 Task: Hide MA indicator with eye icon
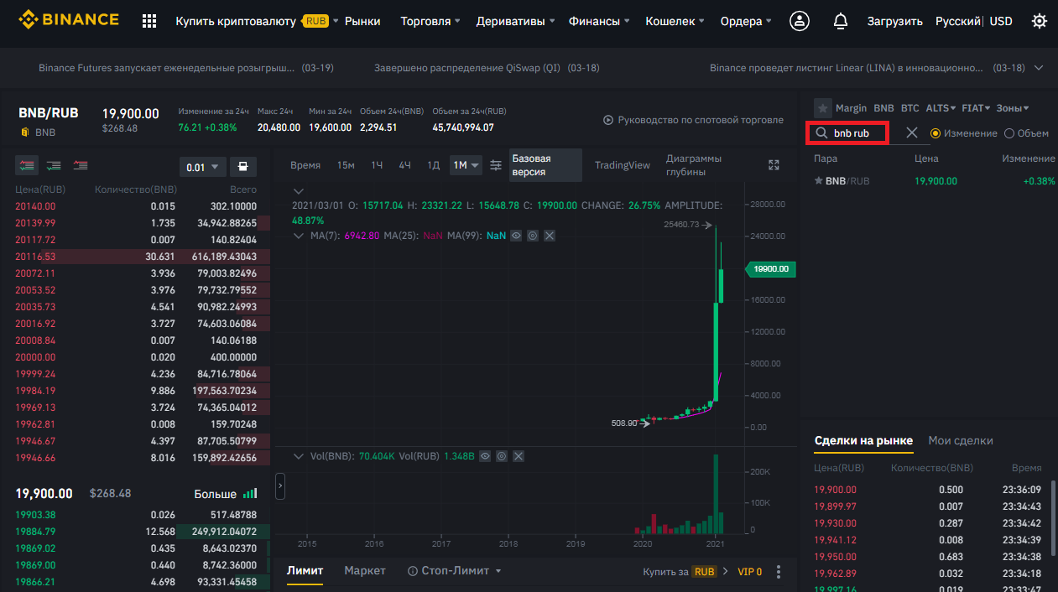click(516, 236)
